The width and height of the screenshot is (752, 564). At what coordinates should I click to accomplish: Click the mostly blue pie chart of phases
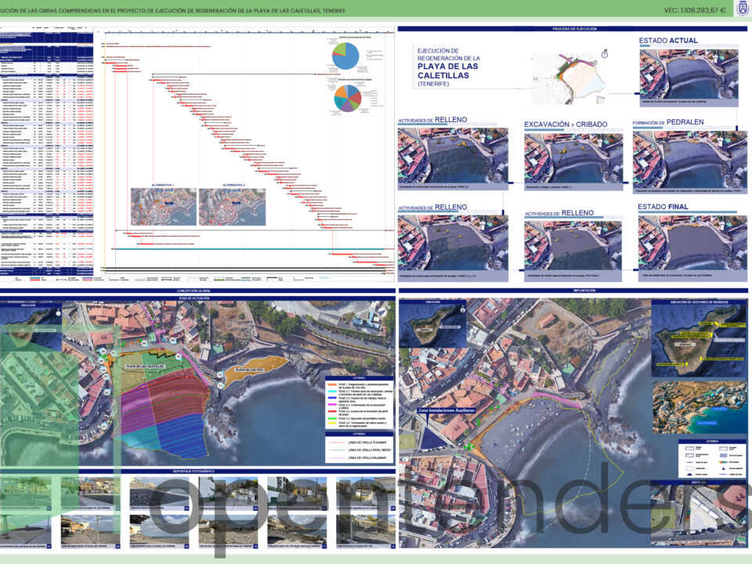(345, 56)
